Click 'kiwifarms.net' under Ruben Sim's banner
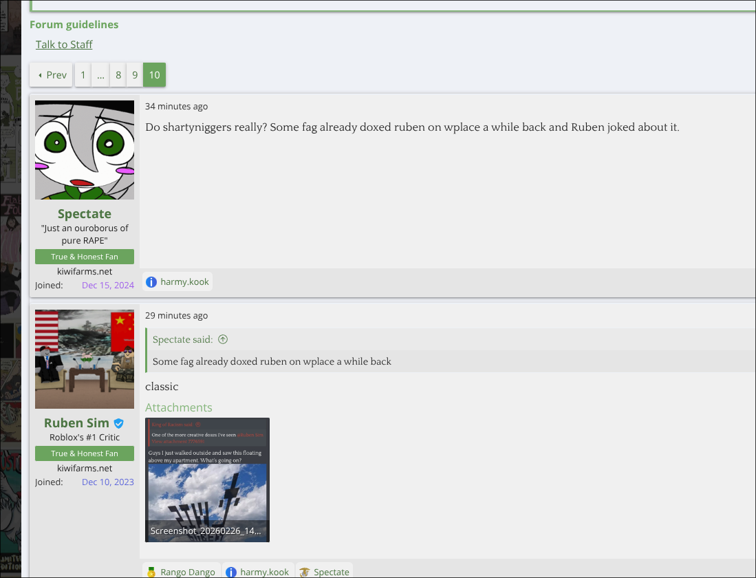This screenshot has height=578, width=756. 85,468
